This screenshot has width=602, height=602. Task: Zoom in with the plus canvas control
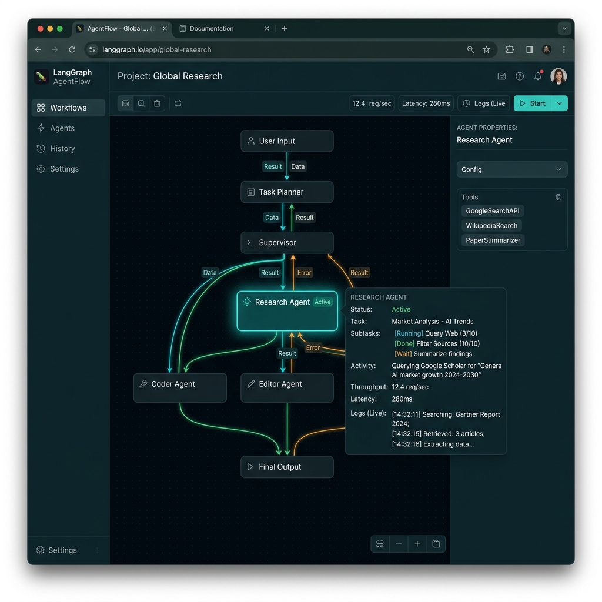tap(417, 544)
